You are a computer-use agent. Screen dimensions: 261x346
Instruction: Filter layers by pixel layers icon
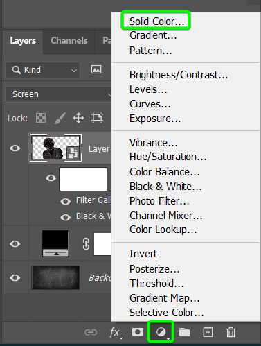click(x=96, y=69)
